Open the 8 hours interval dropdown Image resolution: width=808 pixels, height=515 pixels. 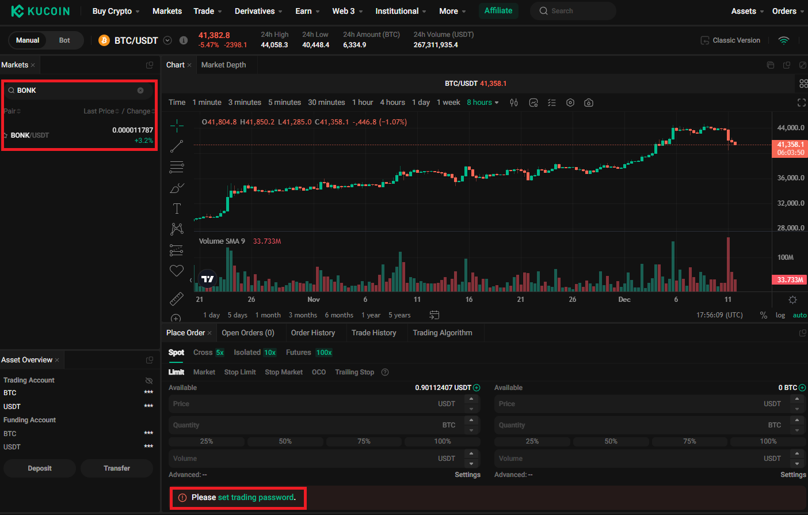(x=483, y=103)
